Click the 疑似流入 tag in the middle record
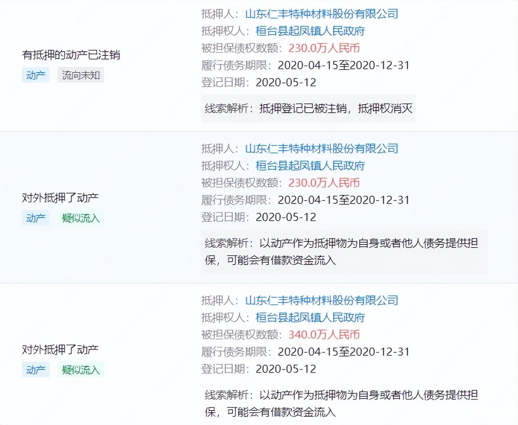The image size is (518, 425). point(81,218)
